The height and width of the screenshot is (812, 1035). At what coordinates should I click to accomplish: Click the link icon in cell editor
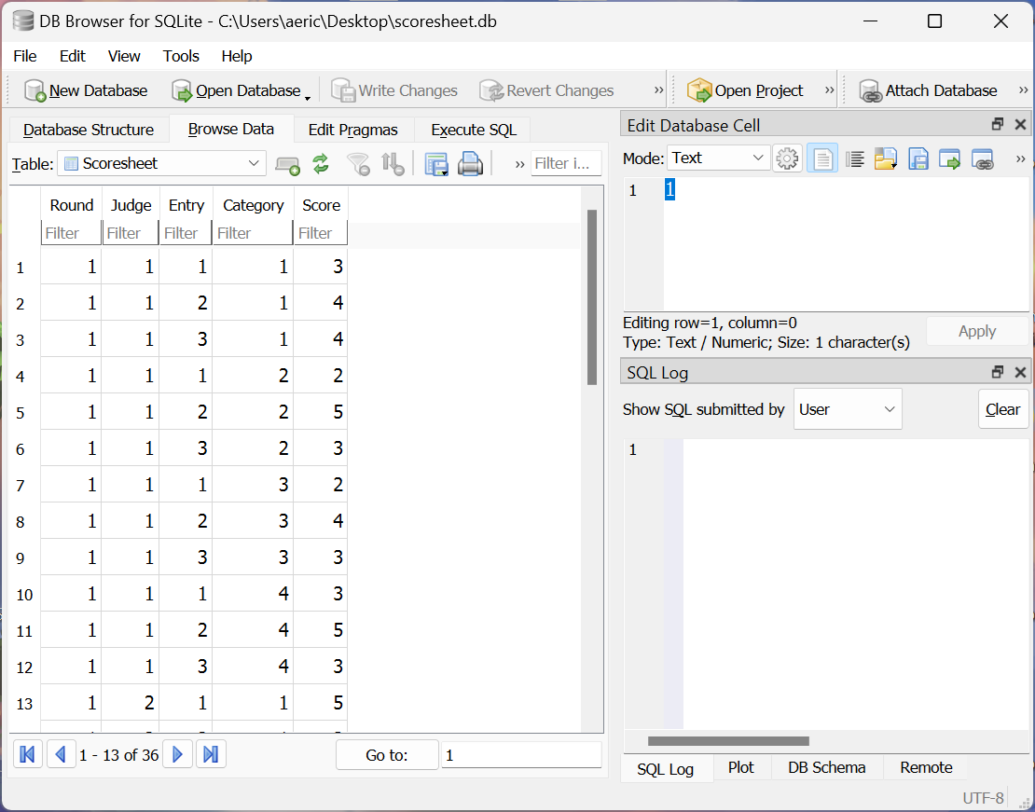click(x=982, y=158)
